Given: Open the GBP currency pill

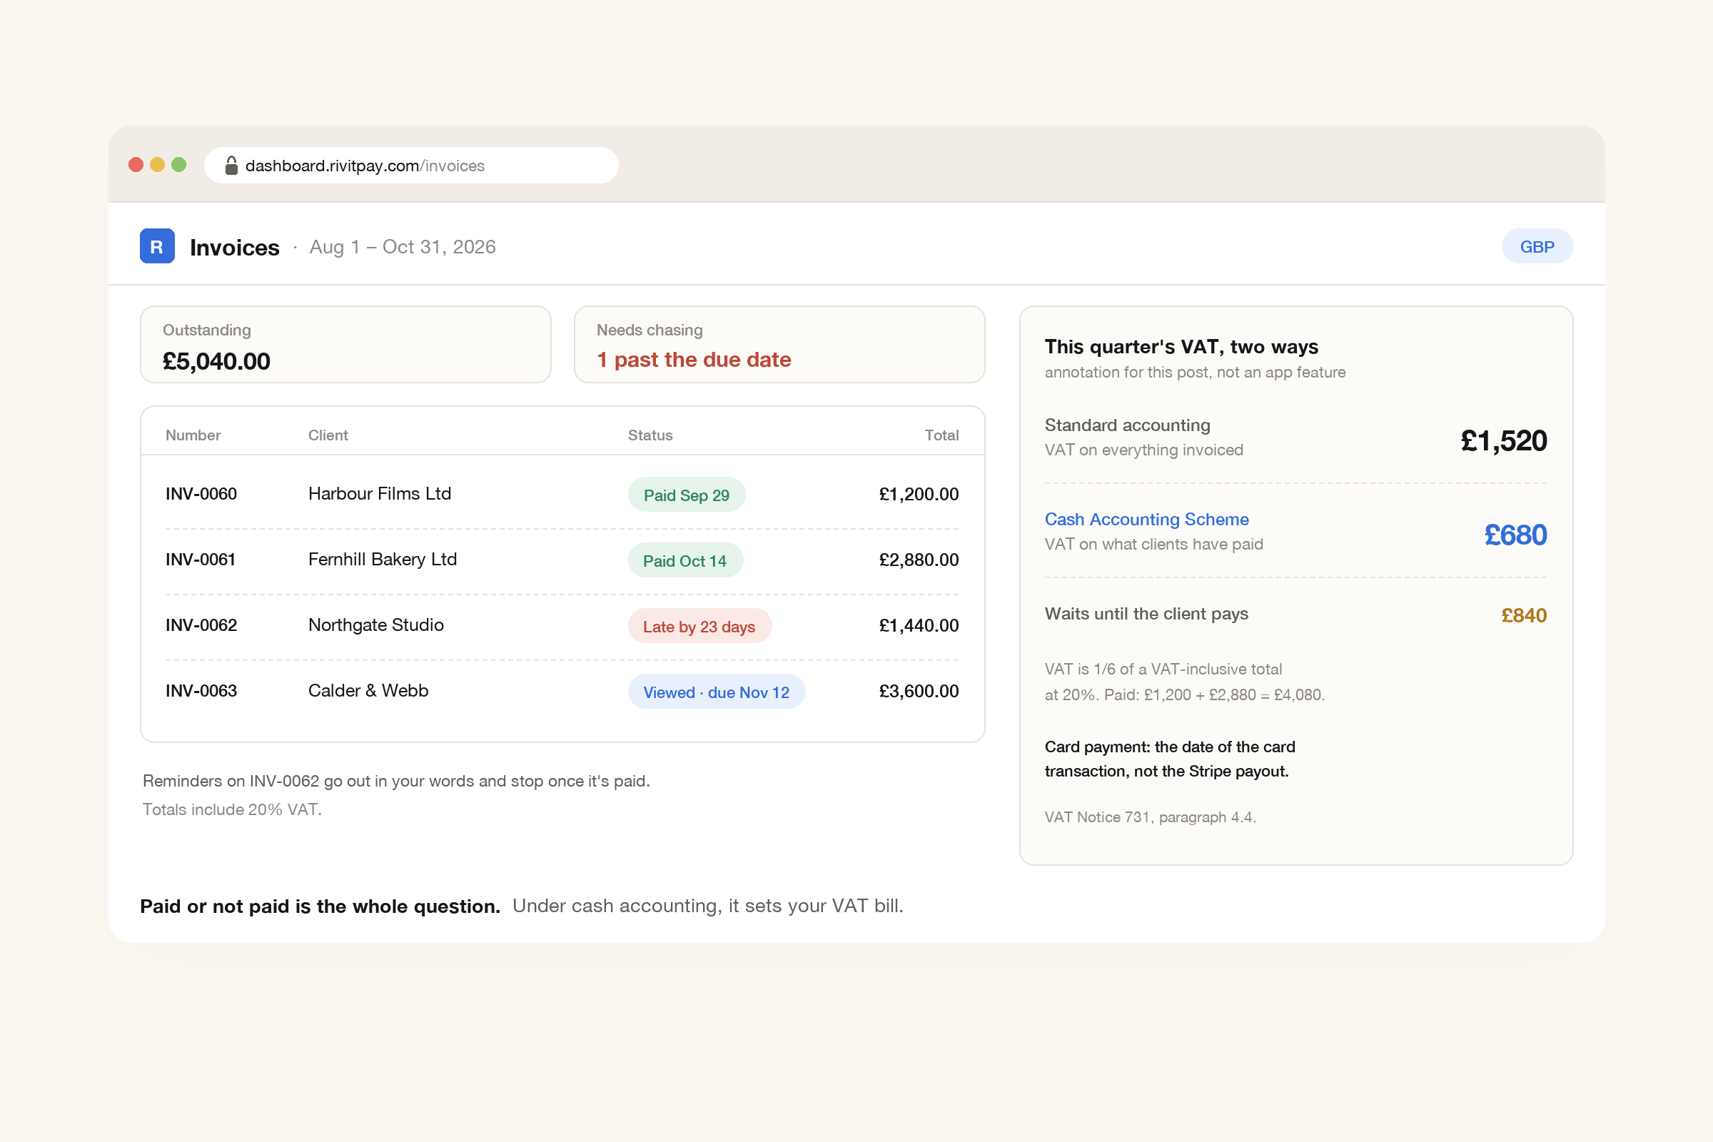Looking at the screenshot, I should click(1537, 246).
